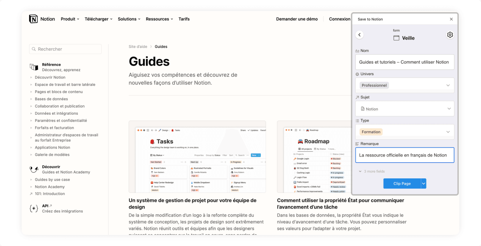This screenshot has height=246, width=481.
Task: Open the Univers dropdown
Action: 448,85
